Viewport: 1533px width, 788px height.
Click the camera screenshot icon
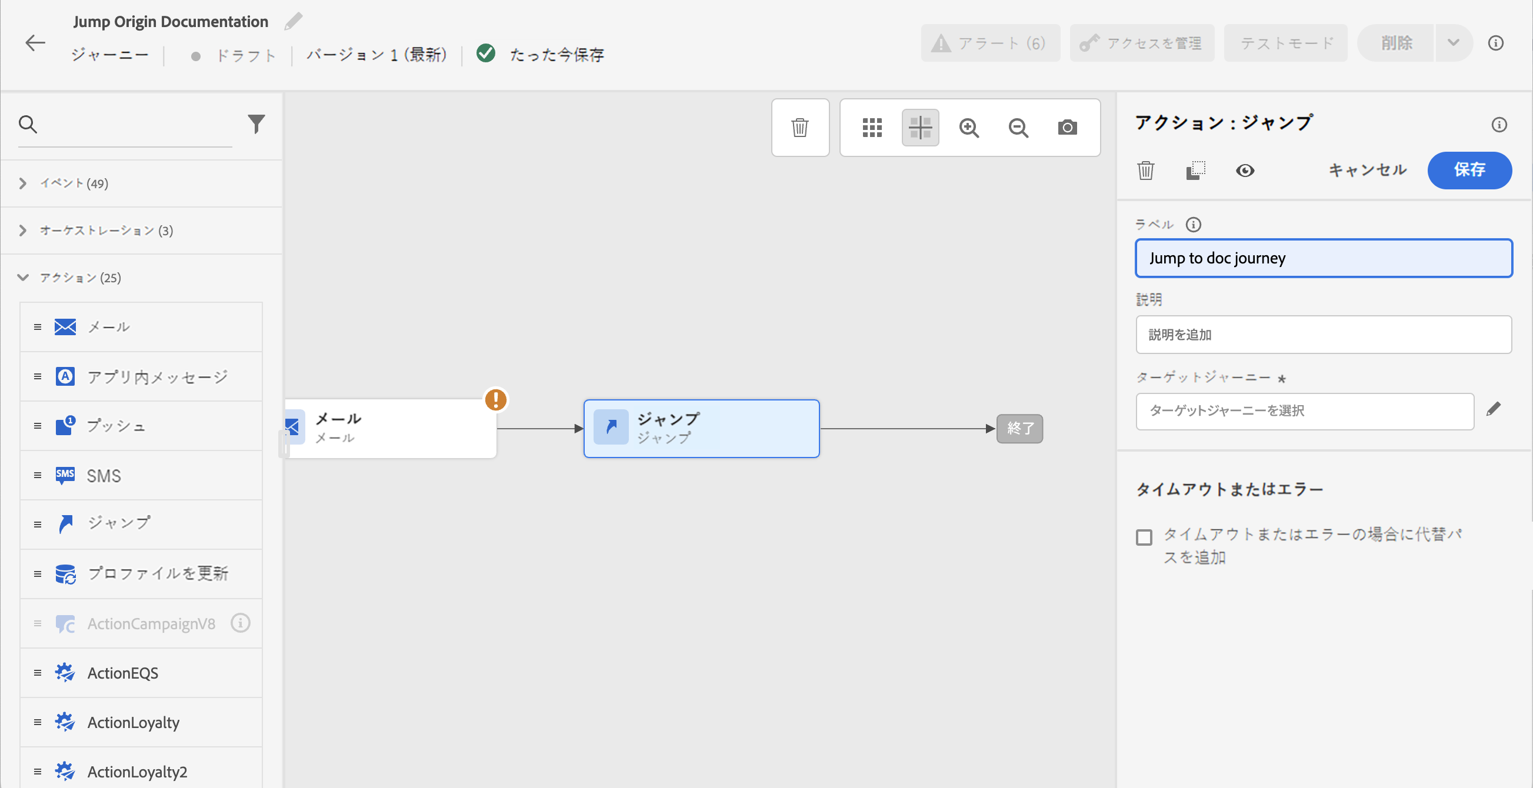[x=1067, y=127]
